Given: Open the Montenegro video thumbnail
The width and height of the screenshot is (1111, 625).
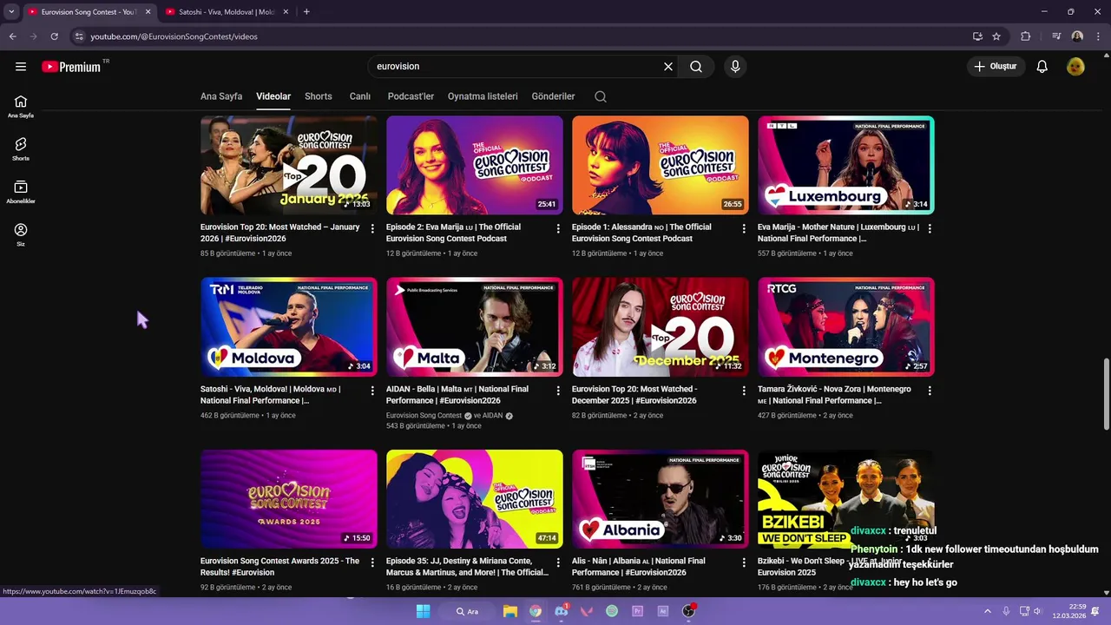Looking at the screenshot, I should point(846,327).
